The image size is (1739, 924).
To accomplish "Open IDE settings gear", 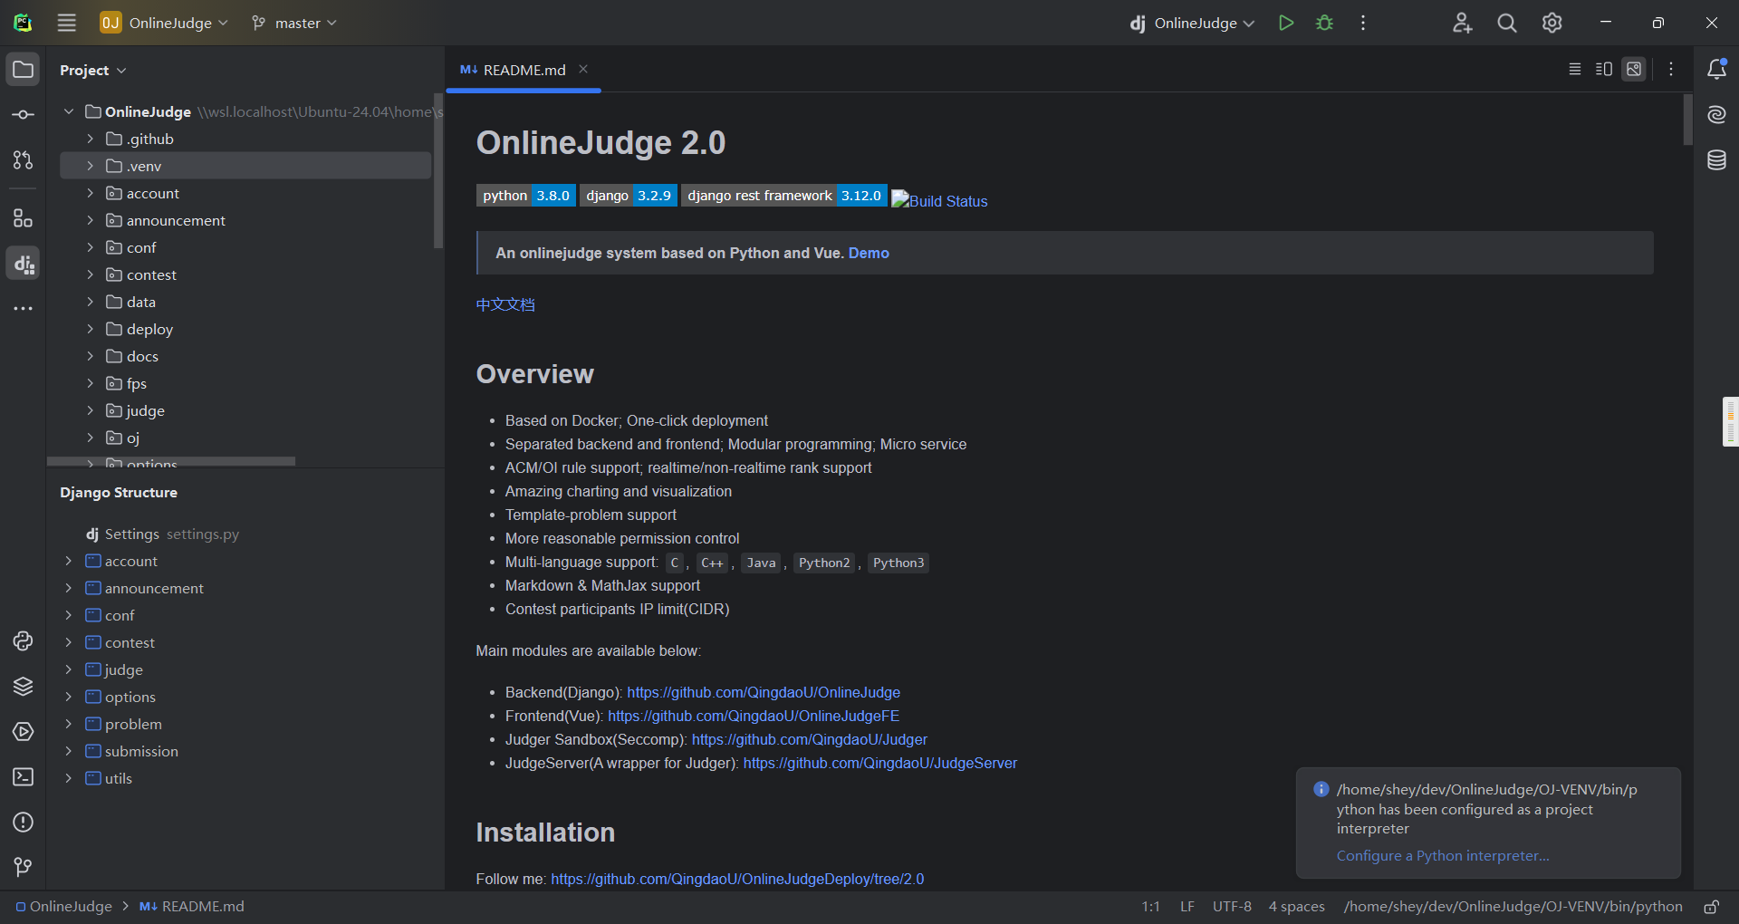I will coord(1552,23).
